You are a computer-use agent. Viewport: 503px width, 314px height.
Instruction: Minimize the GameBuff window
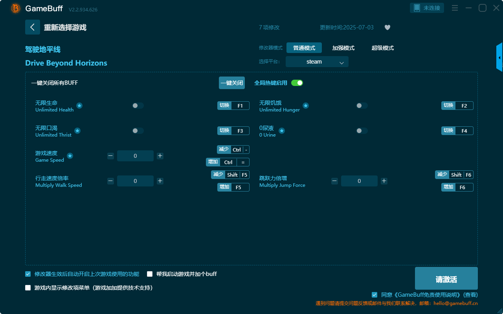point(468,8)
